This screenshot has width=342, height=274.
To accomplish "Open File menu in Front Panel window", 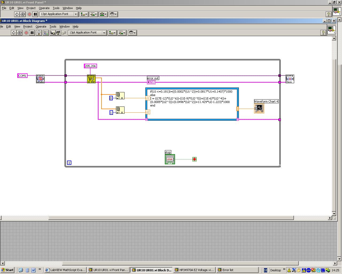I will point(4,8).
